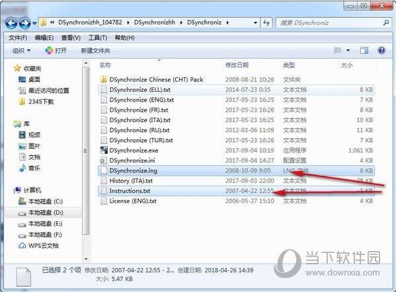This screenshot has width=396, height=292.
Task: Click the Back navigation arrow
Action: click(11, 24)
